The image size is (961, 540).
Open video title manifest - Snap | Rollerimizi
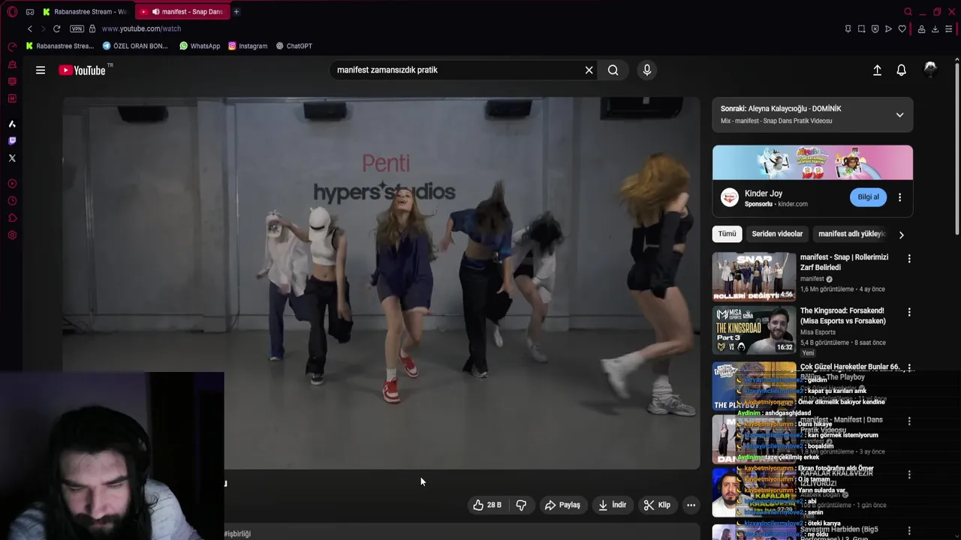[844, 262]
